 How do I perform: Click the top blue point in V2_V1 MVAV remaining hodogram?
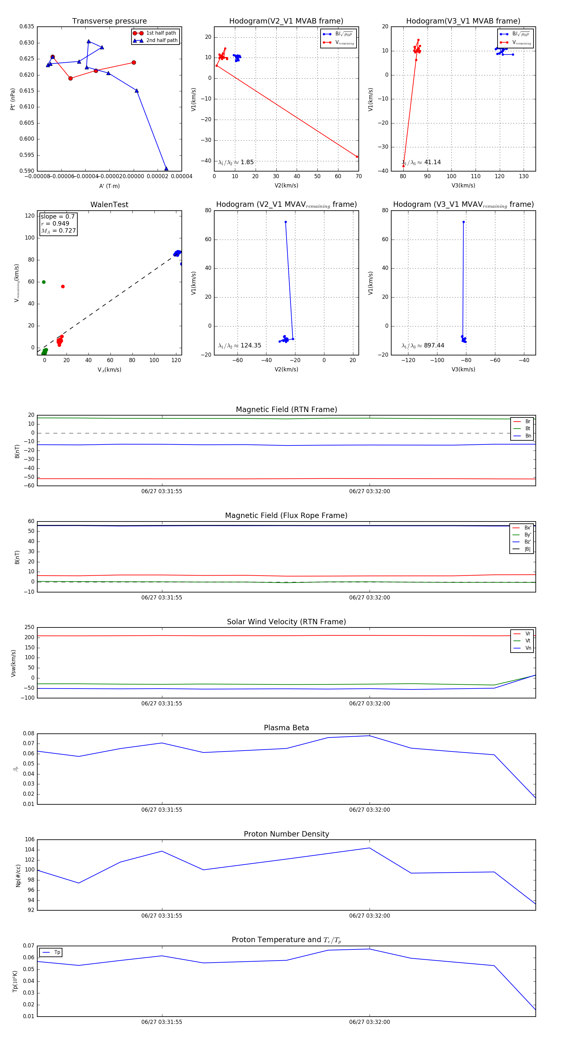coord(286,222)
